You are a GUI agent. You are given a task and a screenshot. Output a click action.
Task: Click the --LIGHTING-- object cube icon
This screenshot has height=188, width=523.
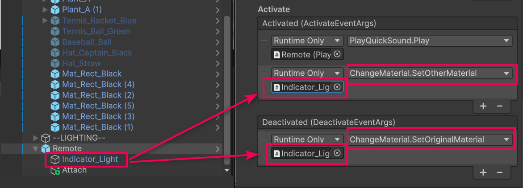46,138
